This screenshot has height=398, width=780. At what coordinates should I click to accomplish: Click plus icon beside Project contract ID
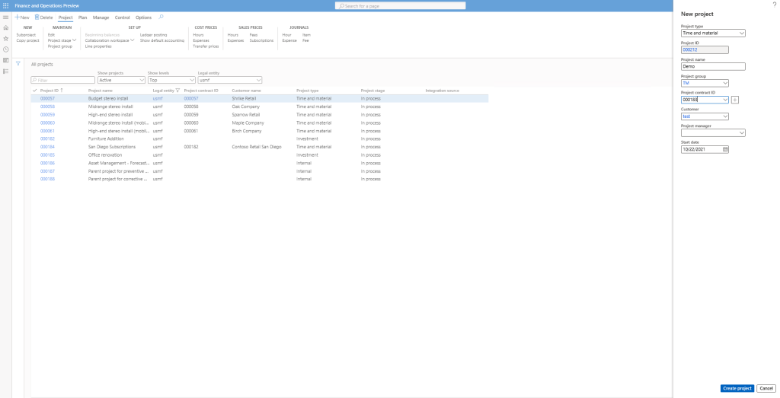click(x=735, y=100)
